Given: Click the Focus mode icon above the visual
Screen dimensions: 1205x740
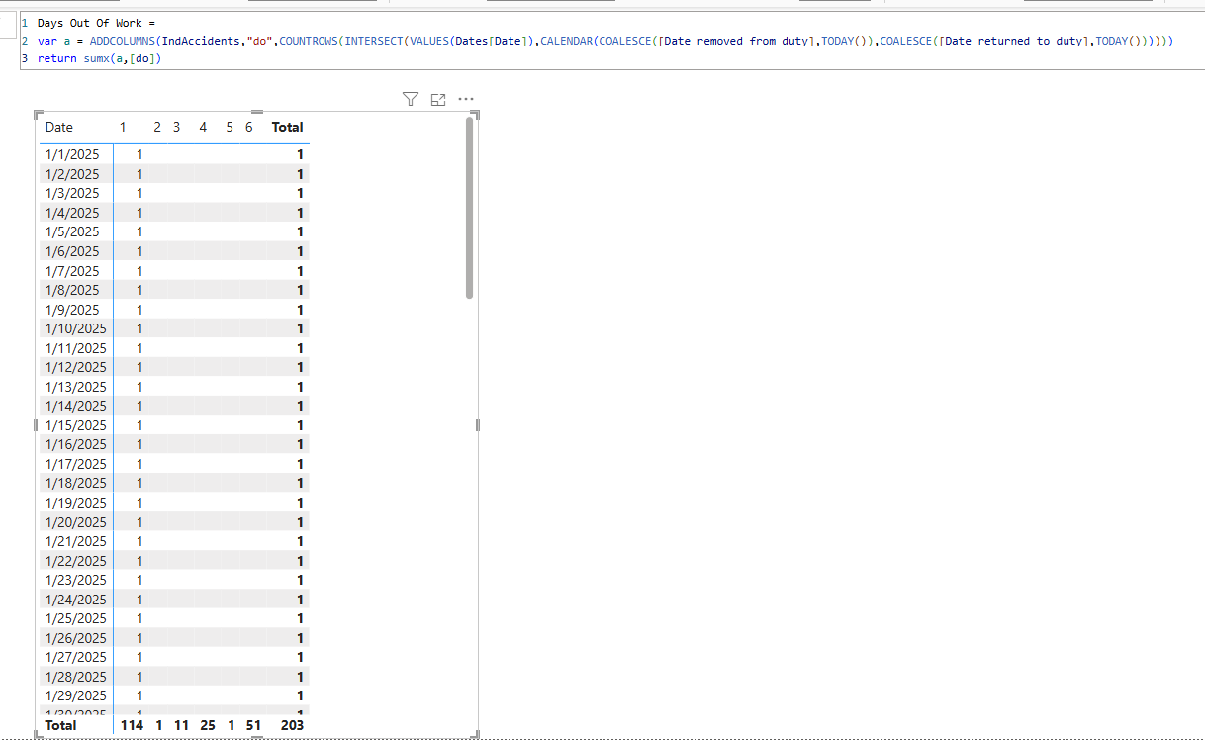Looking at the screenshot, I should [438, 99].
